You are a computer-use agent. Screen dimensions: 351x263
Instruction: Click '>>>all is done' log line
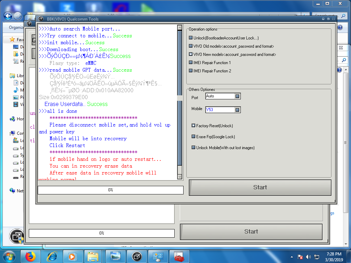click(58, 111)
